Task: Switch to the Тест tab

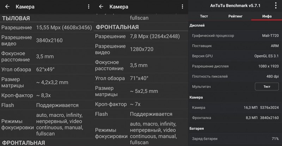Action: (204, 16)
